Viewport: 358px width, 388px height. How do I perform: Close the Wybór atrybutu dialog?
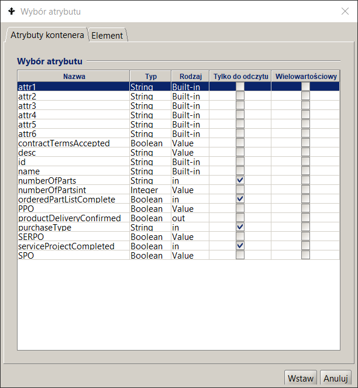pos(345,11)
